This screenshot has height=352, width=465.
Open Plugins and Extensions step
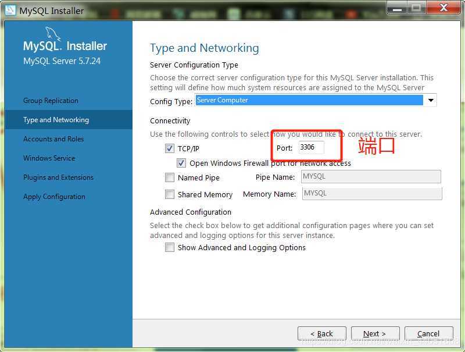click(x=59, y=177)
